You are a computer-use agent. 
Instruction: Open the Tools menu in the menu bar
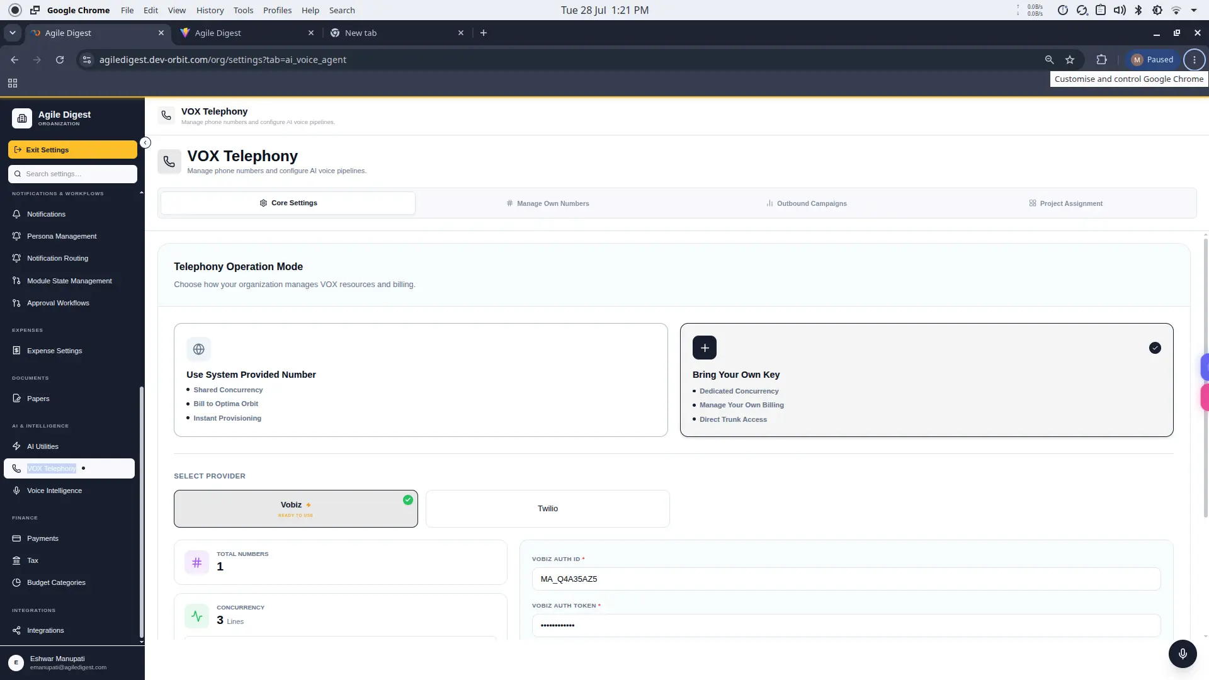243,10
